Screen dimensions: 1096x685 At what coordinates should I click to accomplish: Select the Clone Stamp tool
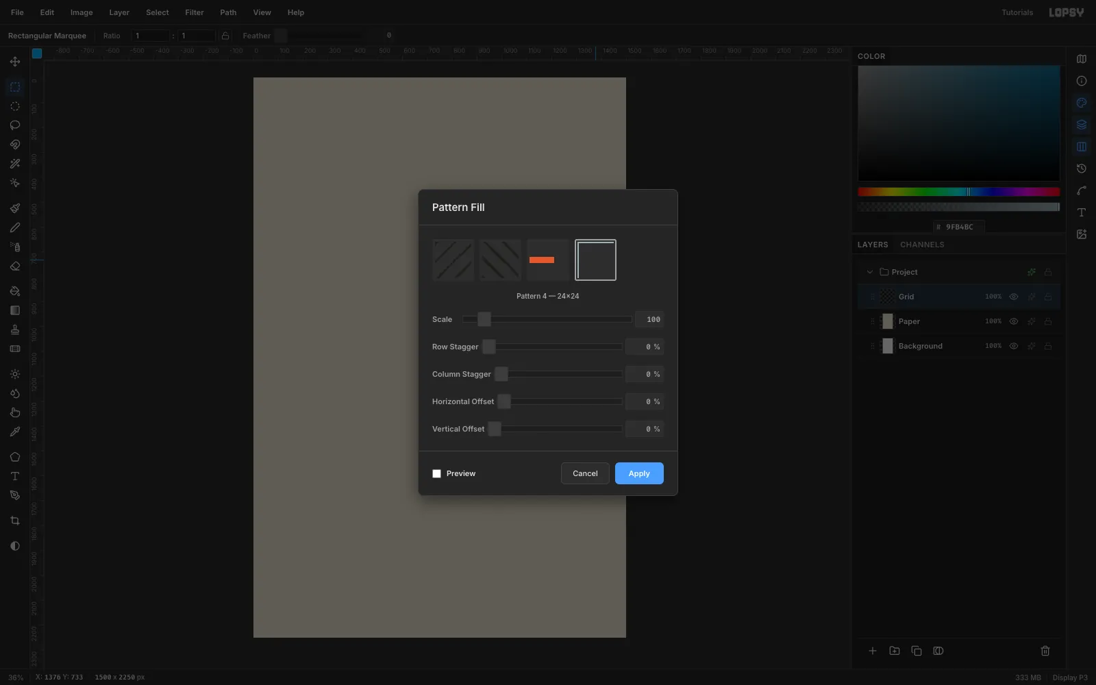15,329
